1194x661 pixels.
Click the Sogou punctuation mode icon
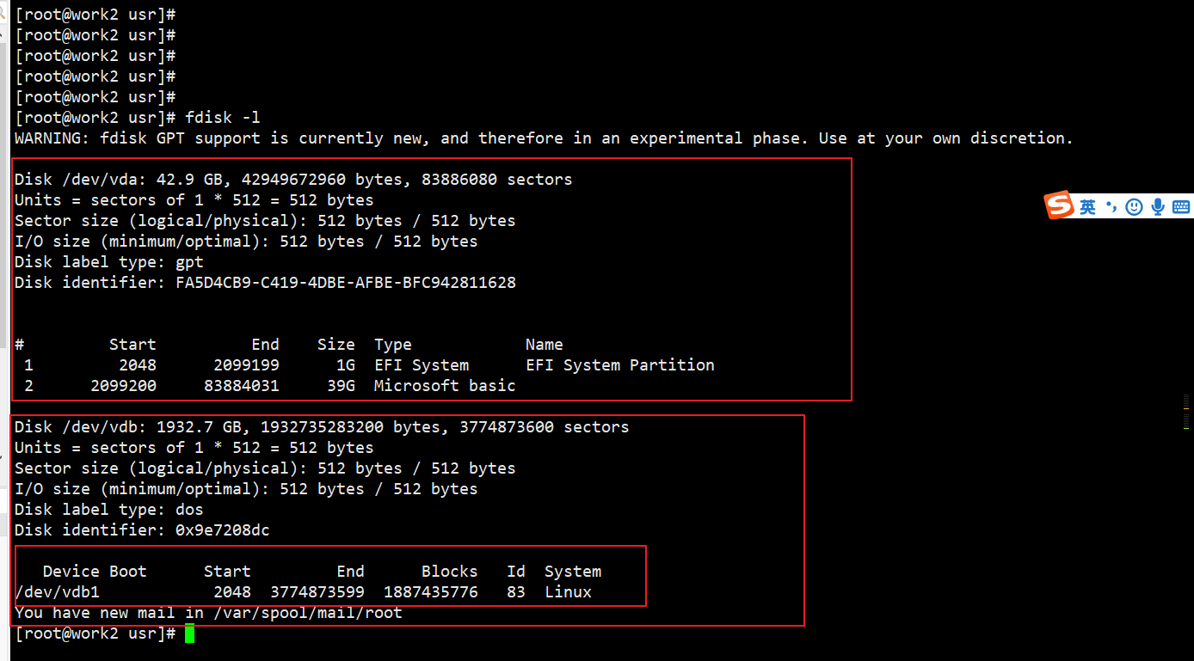(x=1111, y=206)
